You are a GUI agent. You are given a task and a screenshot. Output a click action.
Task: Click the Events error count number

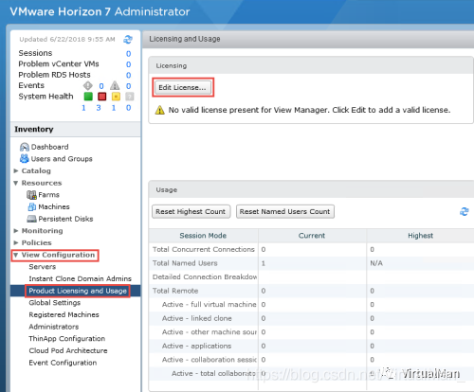(x=101, y=86)
